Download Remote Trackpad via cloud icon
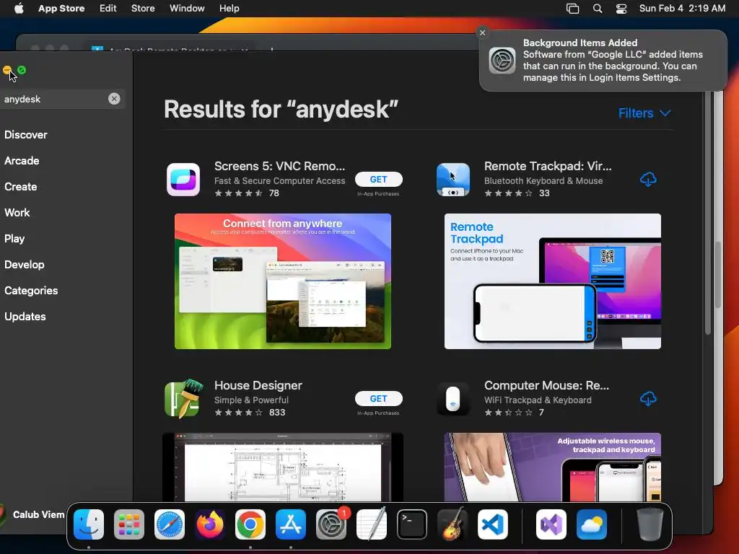739x554 pixels. (x=648, y=180)
